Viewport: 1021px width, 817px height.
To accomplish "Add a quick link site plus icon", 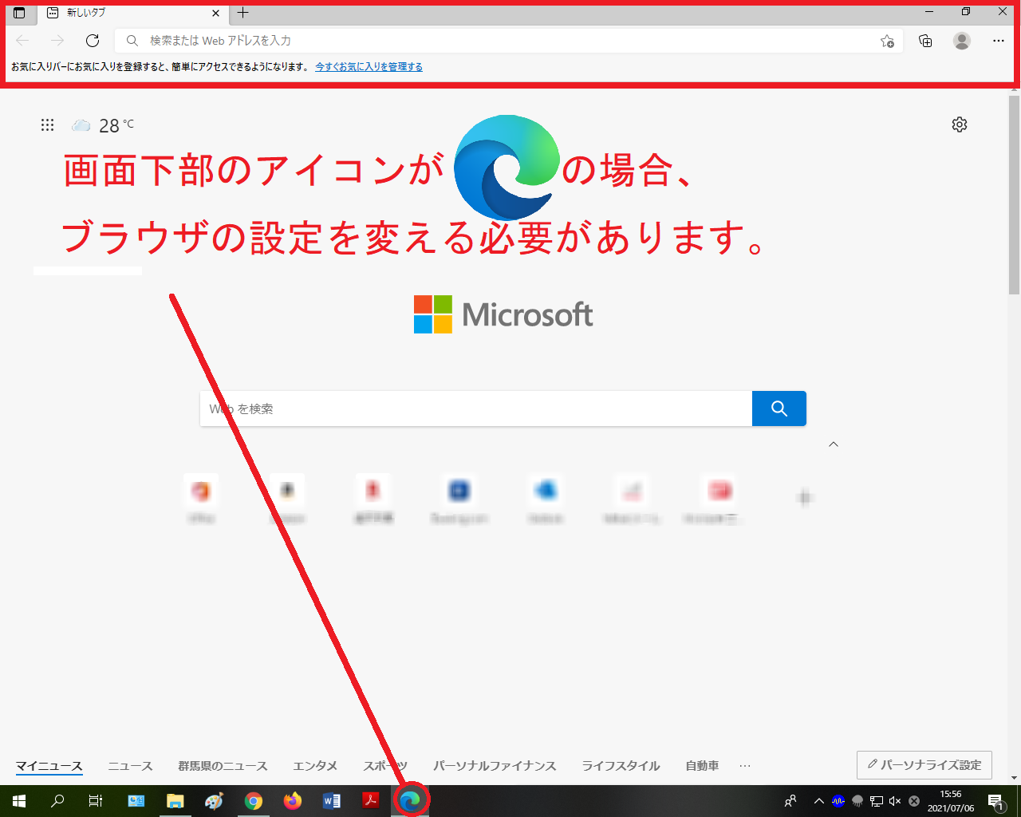I will [x=805, y=499].
